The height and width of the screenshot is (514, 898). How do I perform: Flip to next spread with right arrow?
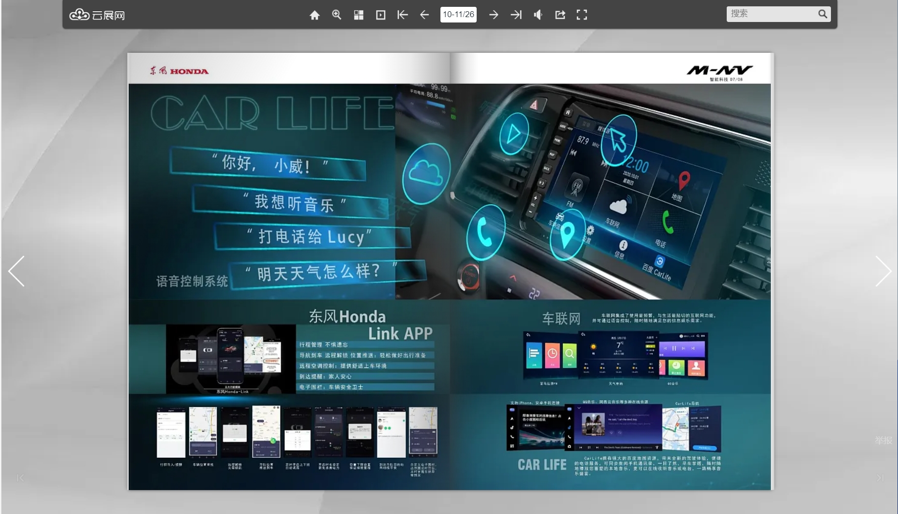tap(883, 271)
